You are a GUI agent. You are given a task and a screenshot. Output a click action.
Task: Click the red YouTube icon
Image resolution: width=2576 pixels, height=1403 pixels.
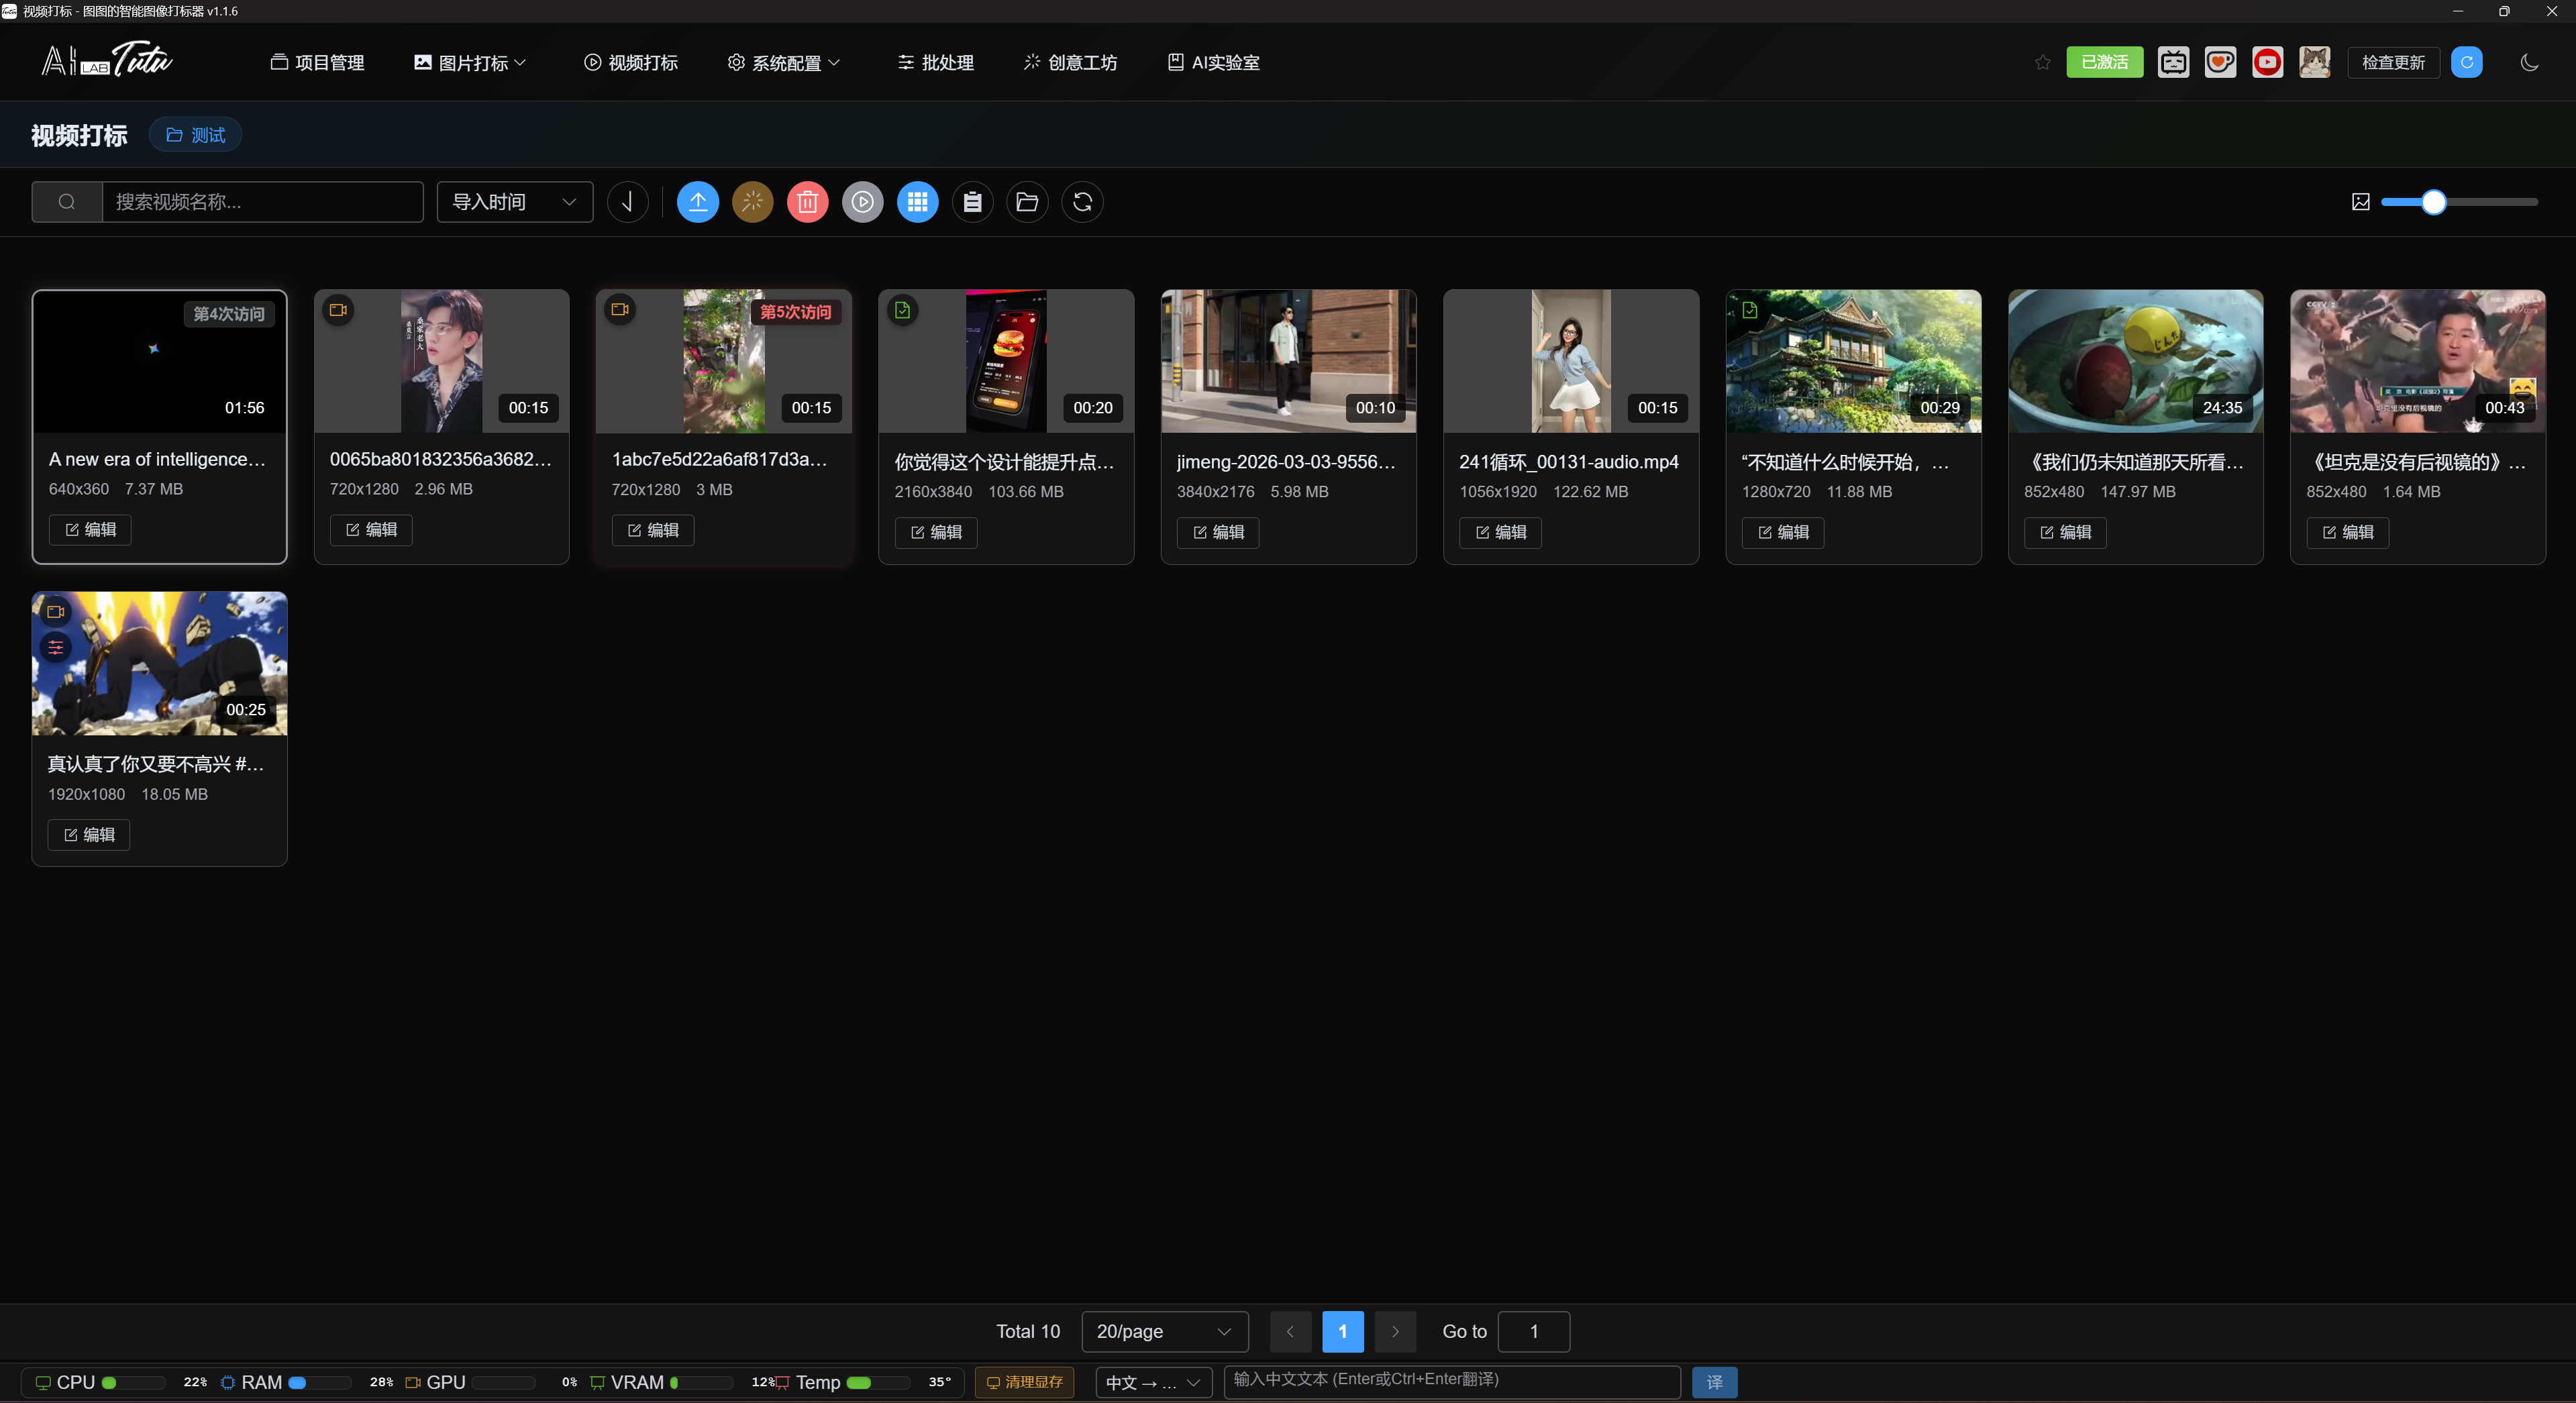2267,62
